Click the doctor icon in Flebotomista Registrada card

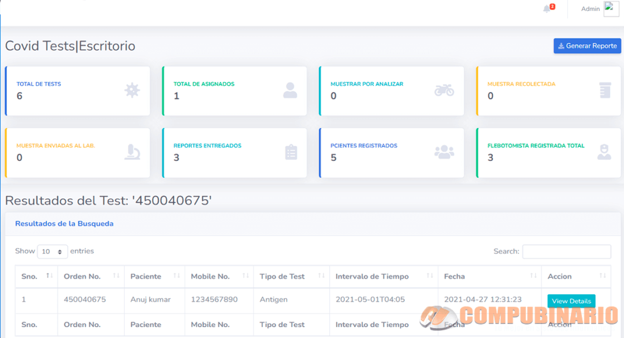[604, 152]
